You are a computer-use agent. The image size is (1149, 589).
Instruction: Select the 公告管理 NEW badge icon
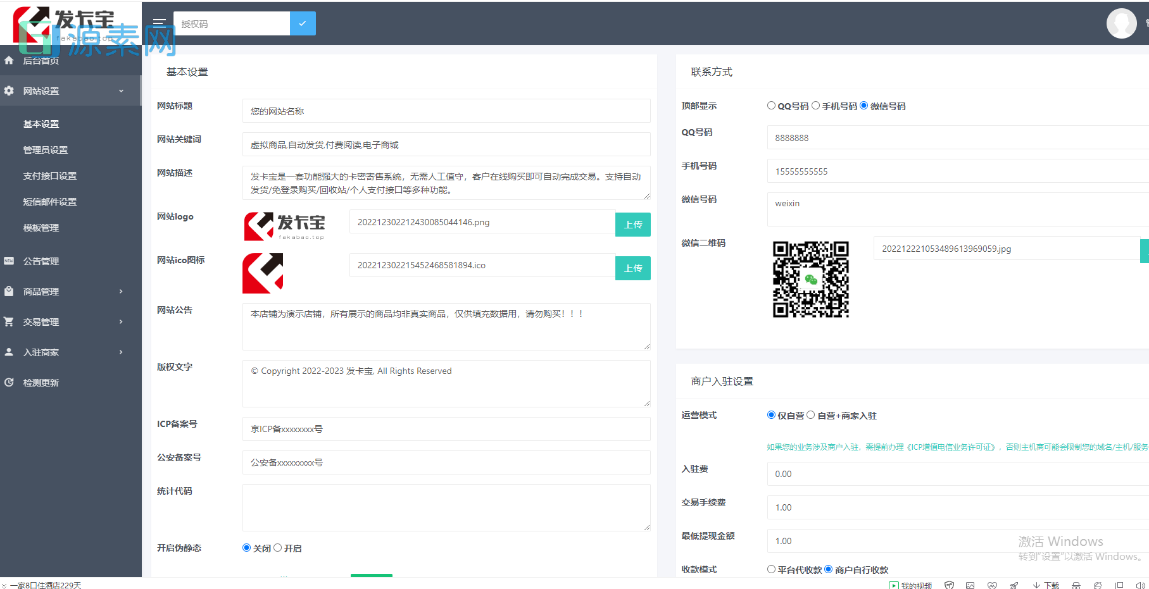(9, 261)
